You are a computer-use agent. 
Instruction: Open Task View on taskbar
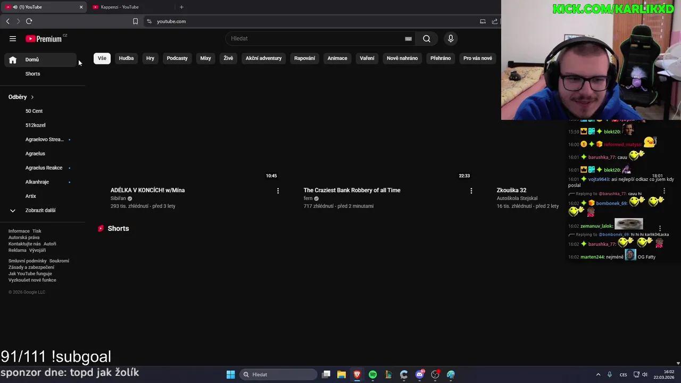pyautogui.click(x=326, y=374)
